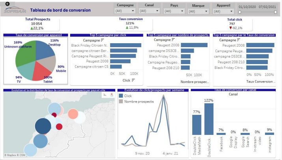Click the Nombre prospects legend color square
The width and height of the screenshot is (282, 160).
pyautogui.click(x=121, y=101)
